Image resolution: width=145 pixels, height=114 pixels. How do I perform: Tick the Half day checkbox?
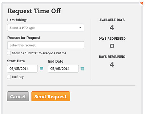coord(9,77)
